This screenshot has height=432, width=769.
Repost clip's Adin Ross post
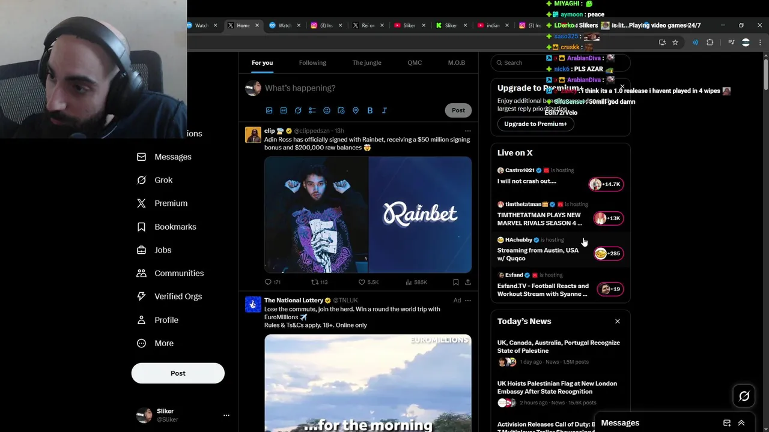319,282
